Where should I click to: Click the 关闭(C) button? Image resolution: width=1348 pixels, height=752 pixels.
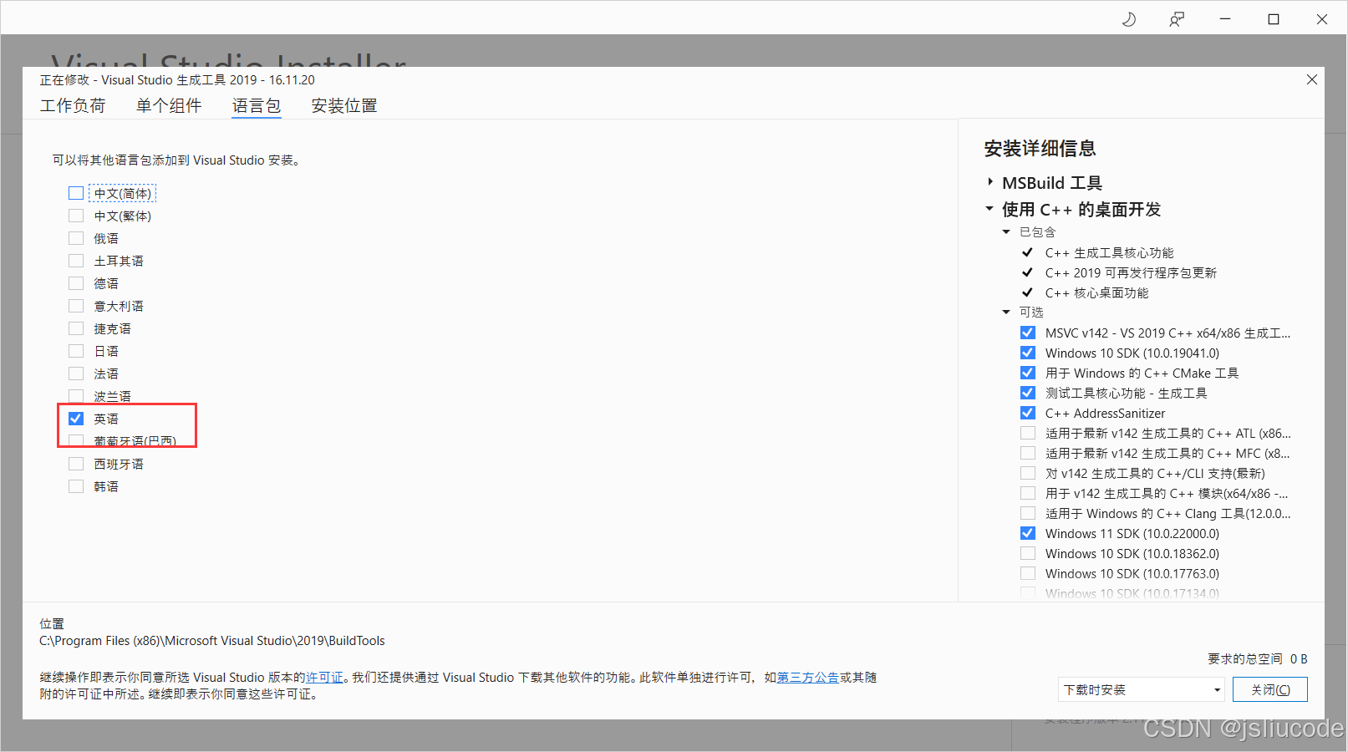[x=1269, y=688]
